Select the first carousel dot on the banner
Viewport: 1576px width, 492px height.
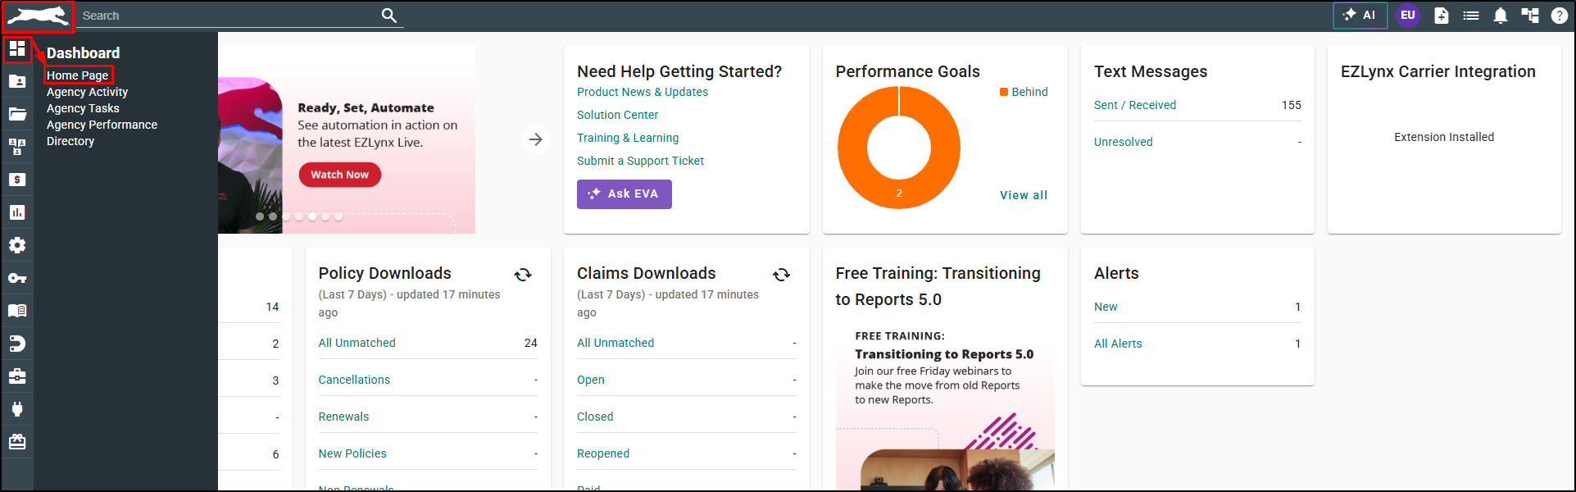click(x=260, y=216)
